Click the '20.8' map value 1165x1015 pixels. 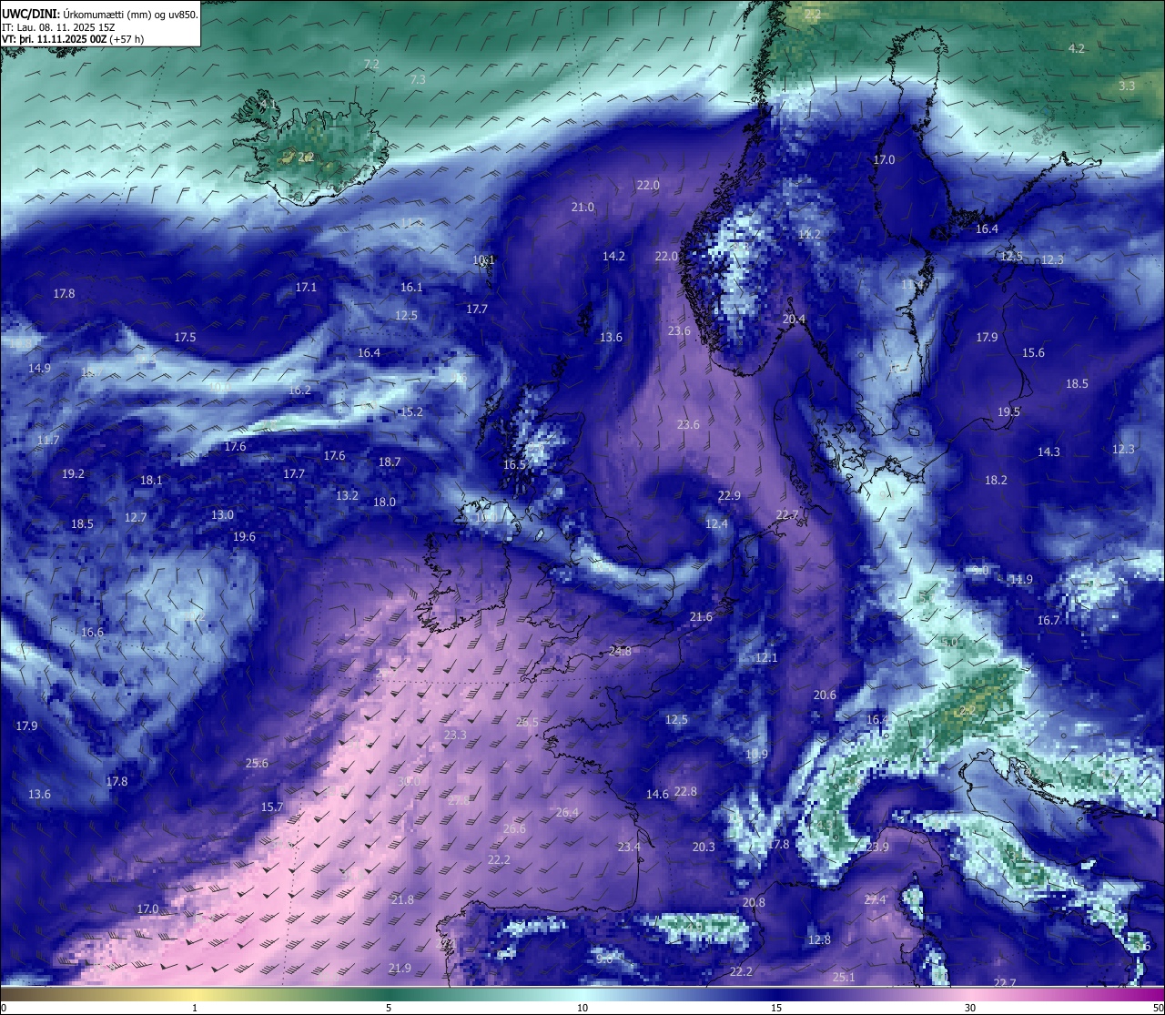pos(754,902)
